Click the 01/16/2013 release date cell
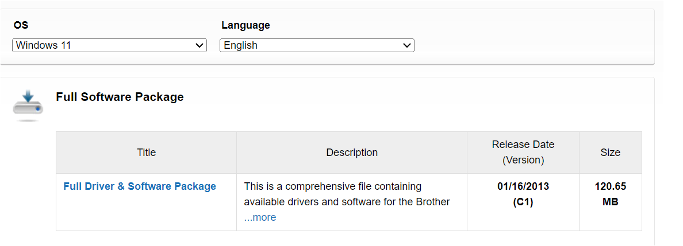The height and width of the screenshot is (246, 683). (x=523, y=186)
